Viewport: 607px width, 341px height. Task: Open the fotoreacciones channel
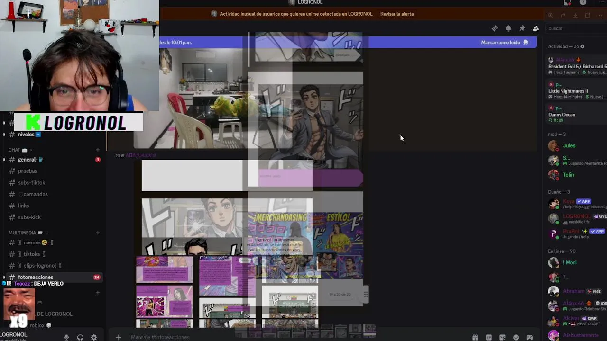click(x=53, y=277)
